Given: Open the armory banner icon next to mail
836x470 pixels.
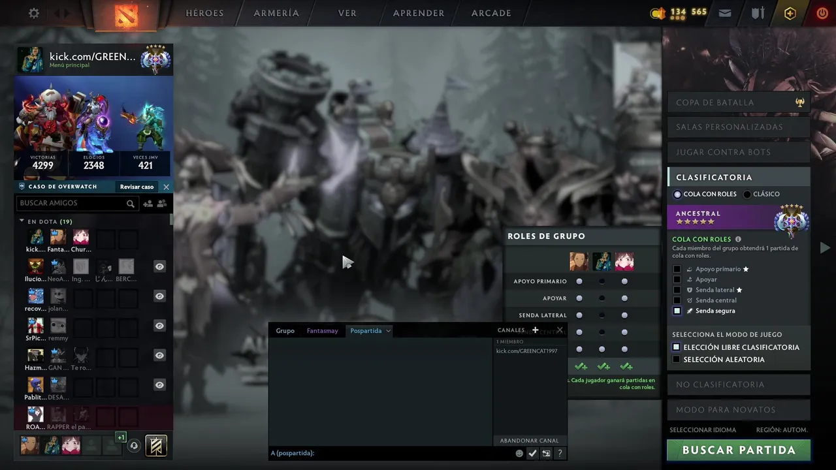Looking at the screenshot, I should click(x=758, y=13).
